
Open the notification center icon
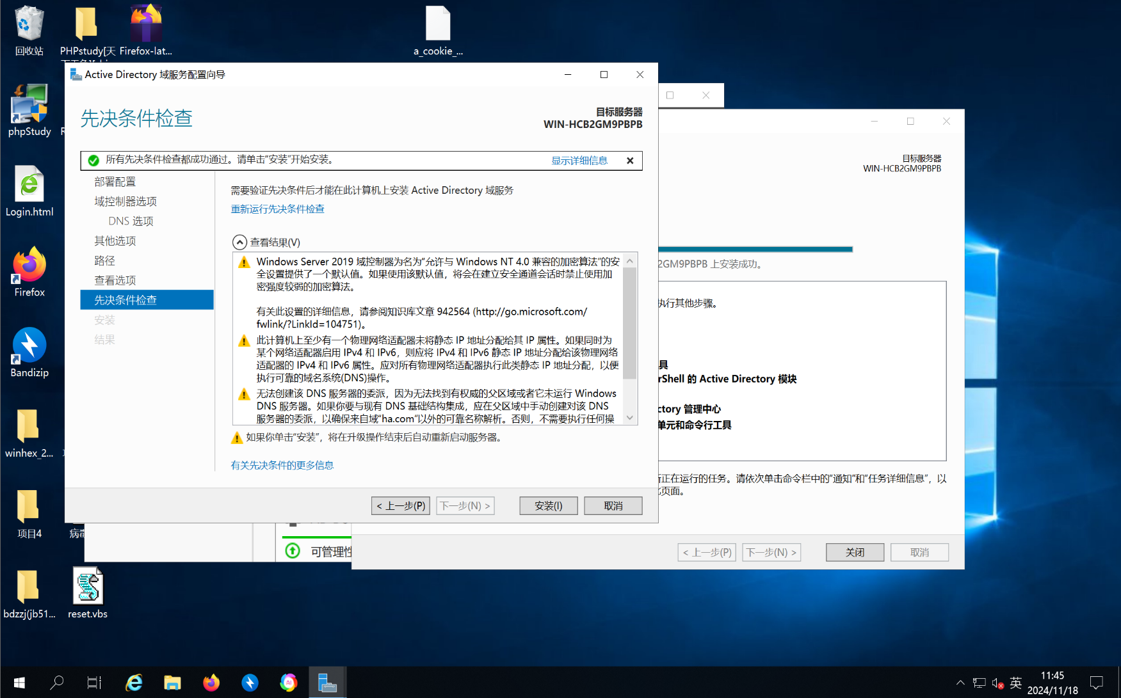coord(1097,683)
